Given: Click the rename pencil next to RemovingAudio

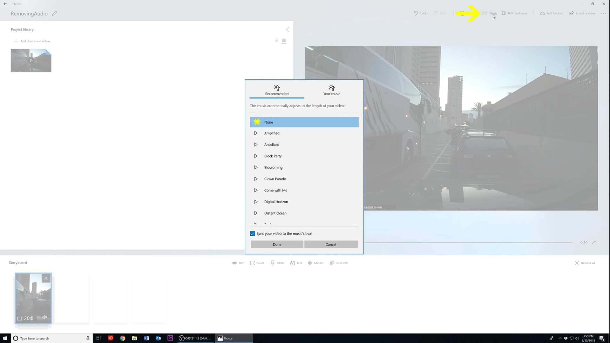Looking at the screenshot, I should click(55, 13).
